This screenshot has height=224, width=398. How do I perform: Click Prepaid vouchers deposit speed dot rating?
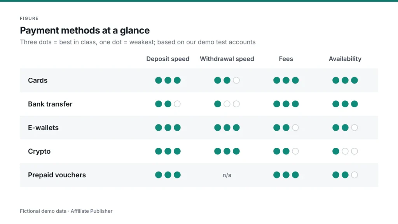(168, 175)
